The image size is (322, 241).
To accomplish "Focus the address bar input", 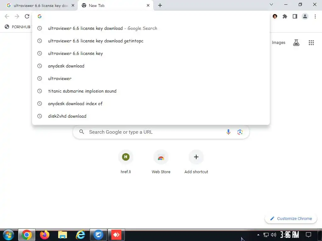I will (x=151, y=16).
